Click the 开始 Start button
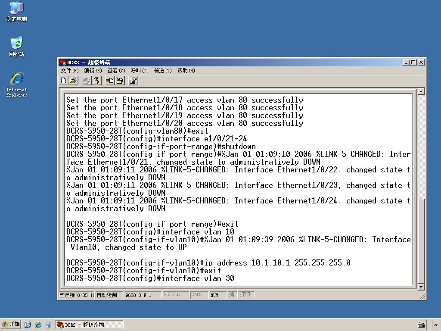Image resolution: width=441 pixels, height=331 pixels. coord(11,325)
